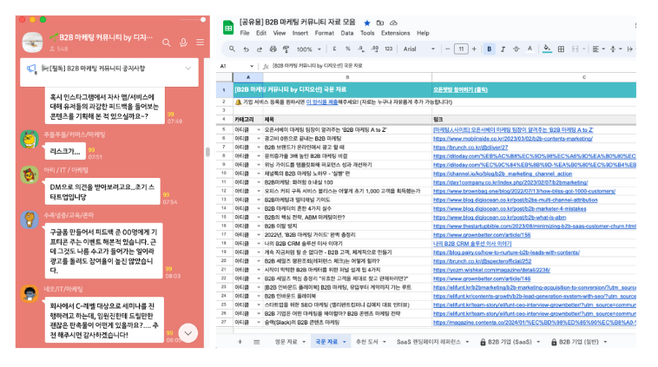Open category dropdown in row 5 아티클 cell
658x367 pixels.
click(x=259, y=130)
